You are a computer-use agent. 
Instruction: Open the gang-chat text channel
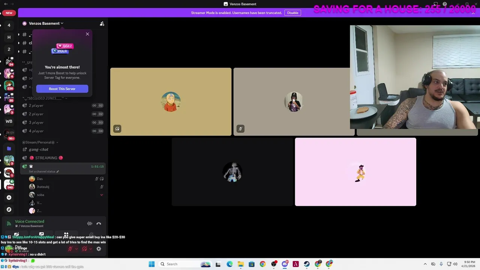coord(63,149)
